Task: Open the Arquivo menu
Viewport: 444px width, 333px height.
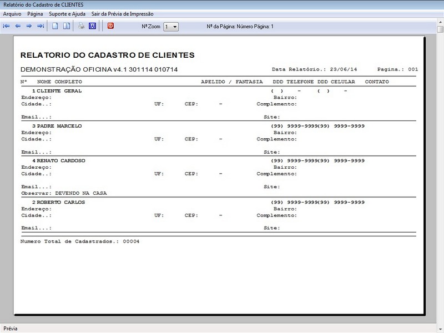Action: 12,13
